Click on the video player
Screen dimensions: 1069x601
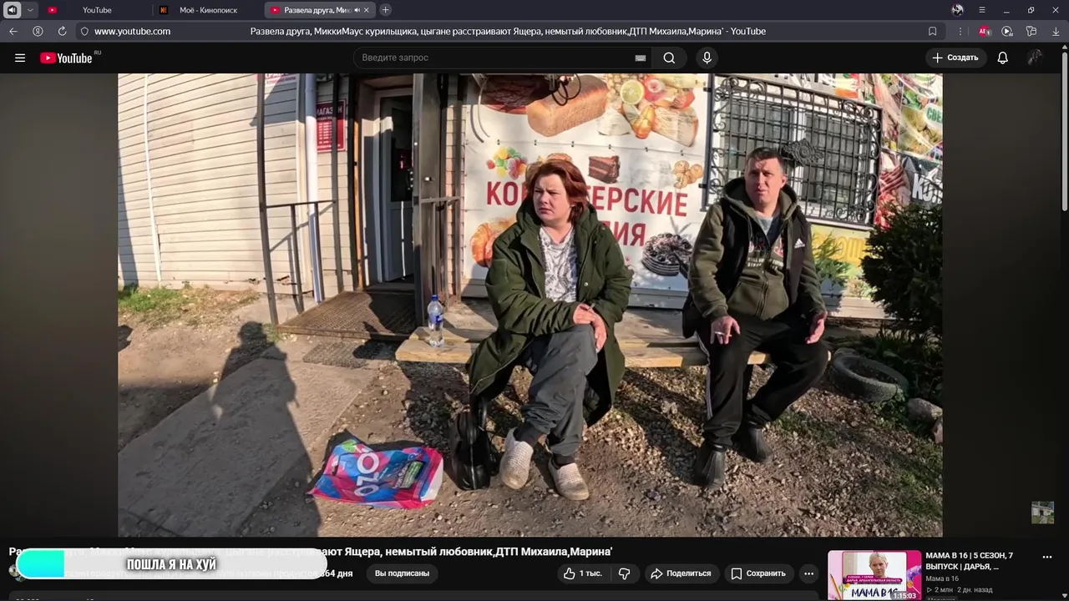[529, 305]
